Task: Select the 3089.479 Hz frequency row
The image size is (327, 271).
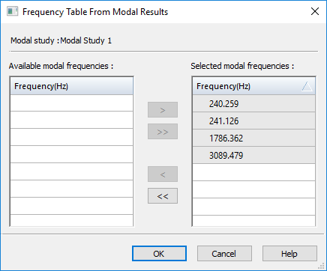Action: tap(254, 155)
